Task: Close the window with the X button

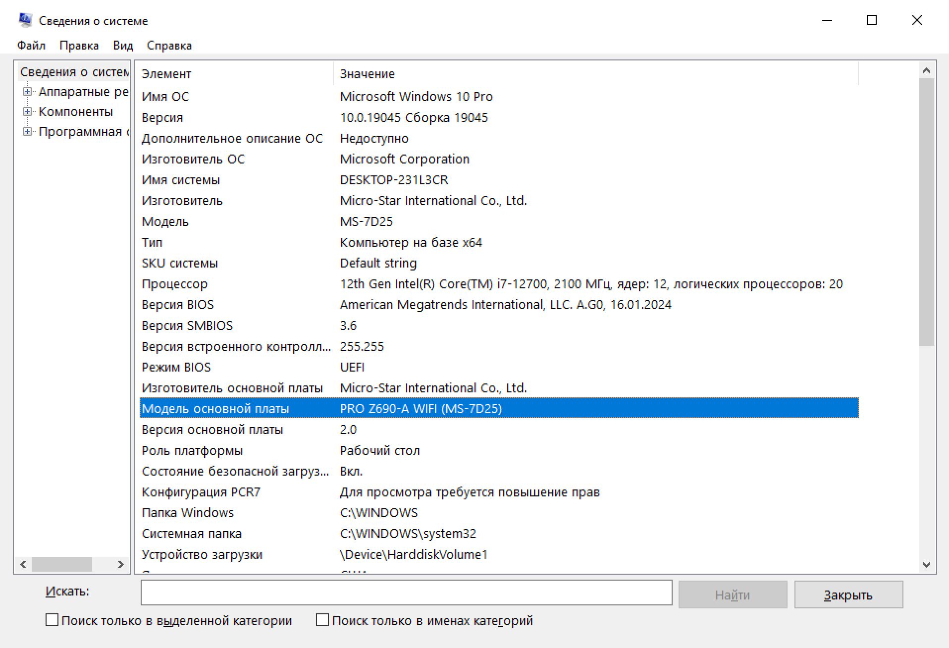Action: (x=917, y=20)
